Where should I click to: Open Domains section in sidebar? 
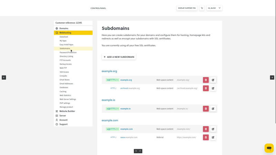[63, 28]
